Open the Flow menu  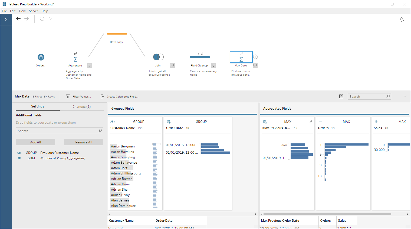22,11
